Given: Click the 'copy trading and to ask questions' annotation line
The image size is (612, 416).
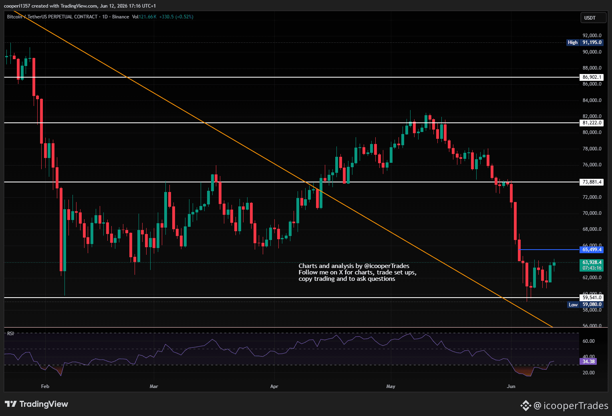Looking at the screenshot, I should (x=347, y=279).
